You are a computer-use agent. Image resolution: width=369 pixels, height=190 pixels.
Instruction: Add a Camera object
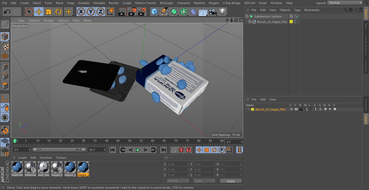pos(213,12)
